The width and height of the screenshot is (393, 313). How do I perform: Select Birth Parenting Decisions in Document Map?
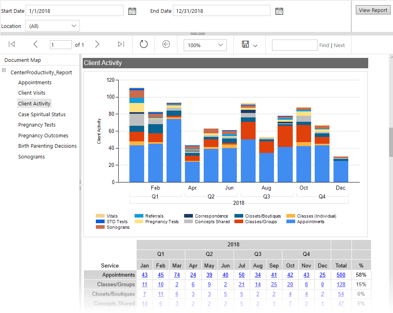point(48,146)
